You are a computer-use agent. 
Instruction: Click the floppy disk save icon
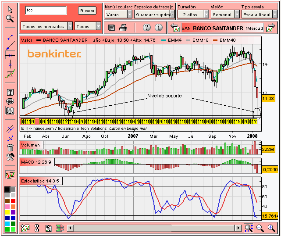click(x=111, y=28)
